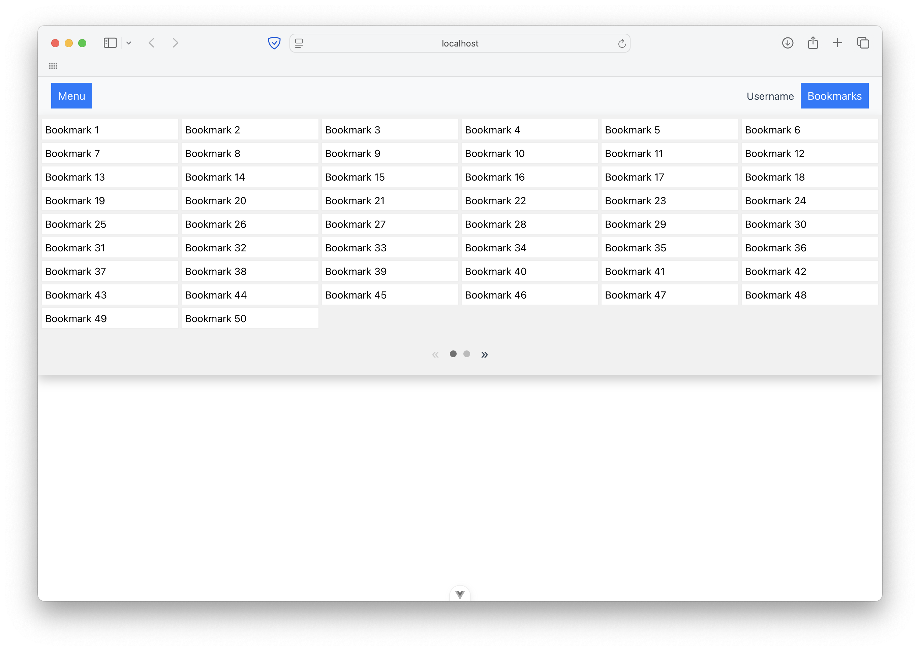
Task: Reload the page with the refresh icon
Action: 622,43
